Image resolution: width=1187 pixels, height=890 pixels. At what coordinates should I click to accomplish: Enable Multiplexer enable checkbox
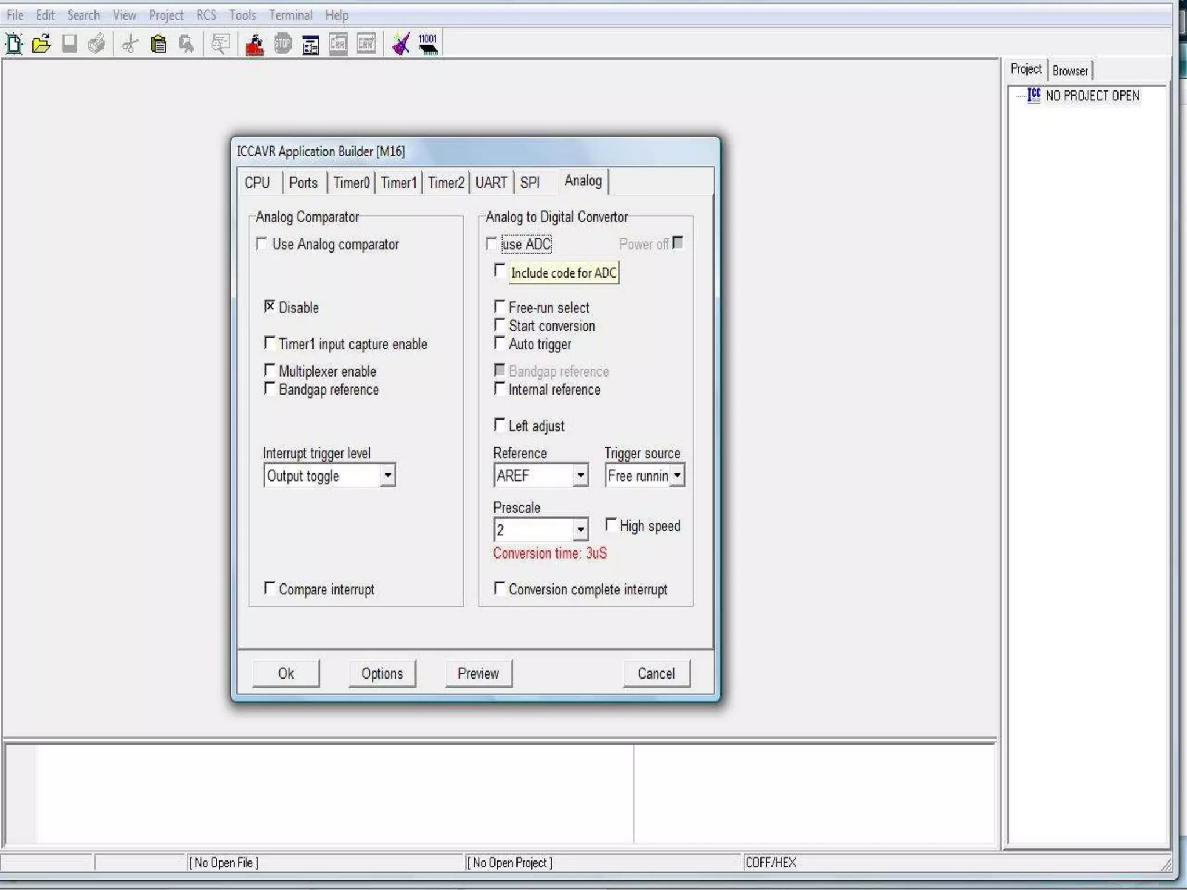point(270,370)
